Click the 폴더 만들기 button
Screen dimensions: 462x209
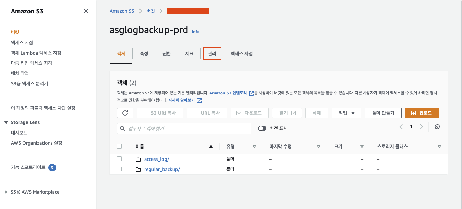[383, 113]
